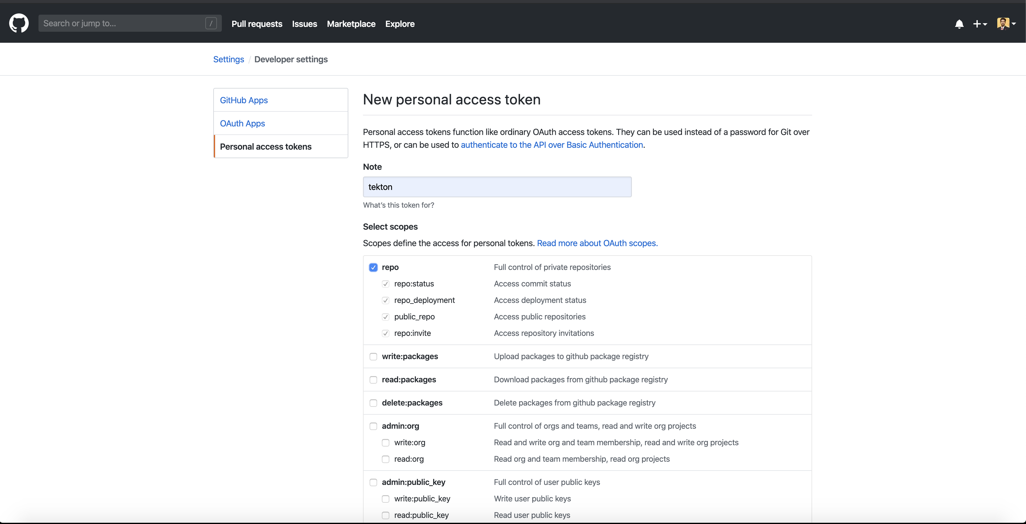The height and width of the screenshot is (524, 1026).
Task: Select OAuth Apps settings page
Action: (x=243, y=123)
